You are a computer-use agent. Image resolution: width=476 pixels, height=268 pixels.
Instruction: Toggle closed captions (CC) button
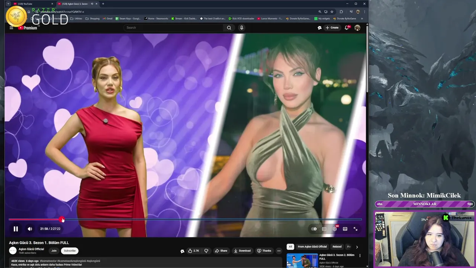(x=324, y=229)
